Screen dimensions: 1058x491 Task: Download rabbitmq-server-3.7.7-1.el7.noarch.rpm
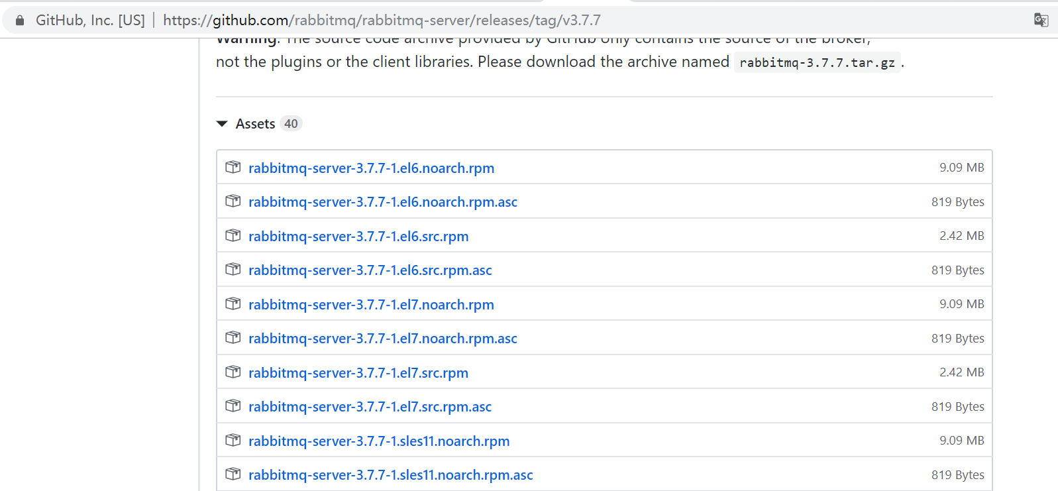pos(371,305)
